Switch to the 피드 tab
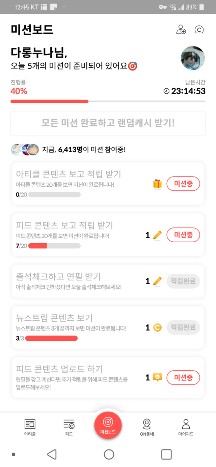The image size is (216, 467). (69, 427)
